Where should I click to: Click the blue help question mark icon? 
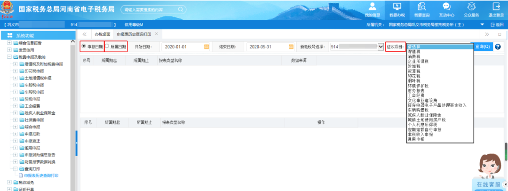coord(497,47)
